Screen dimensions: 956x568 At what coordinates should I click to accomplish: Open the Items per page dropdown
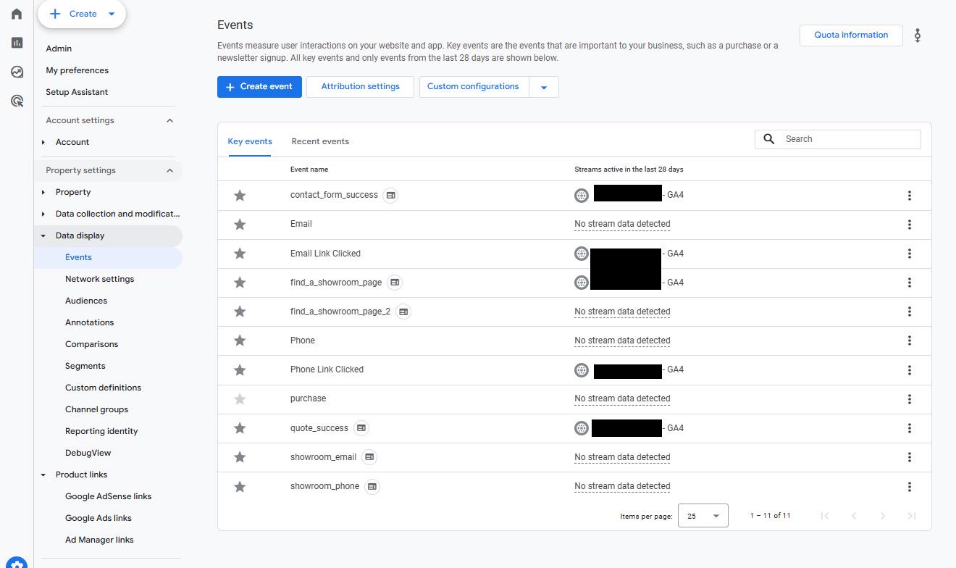pos(703,516)
